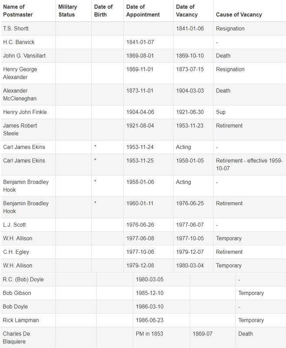Click Retirement effective 1959-10-07 cell
The width and height of the screenshot is (286, 348).
[249, 164]
